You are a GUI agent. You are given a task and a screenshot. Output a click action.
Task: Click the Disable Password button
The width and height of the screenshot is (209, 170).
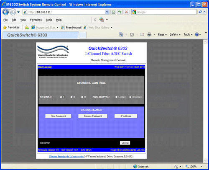(93, 116)
